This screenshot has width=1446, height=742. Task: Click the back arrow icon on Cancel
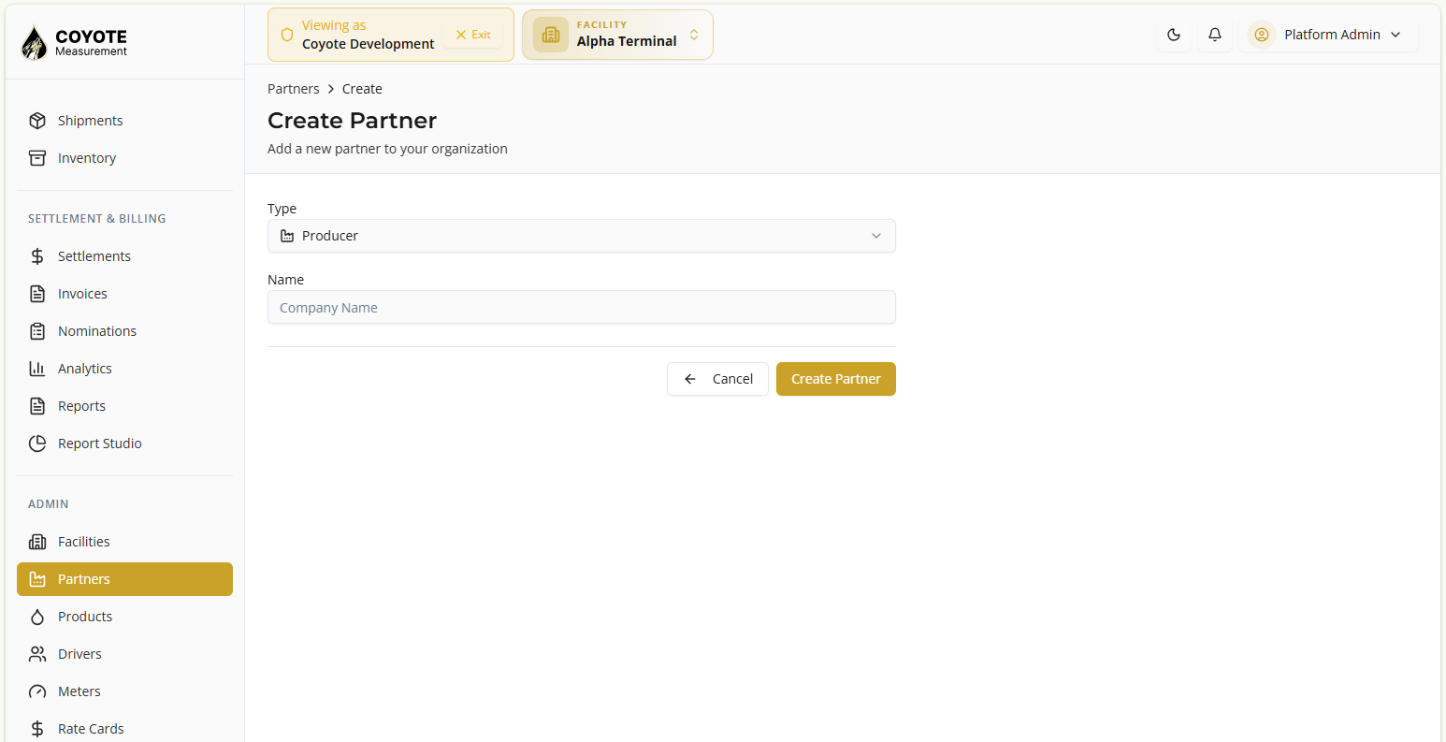pos(690,379)
